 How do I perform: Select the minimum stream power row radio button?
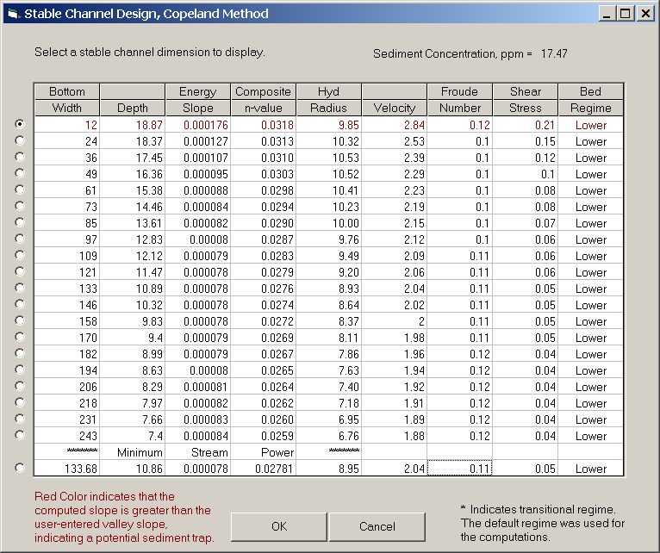pyautogui.click(x=20, y=468)
